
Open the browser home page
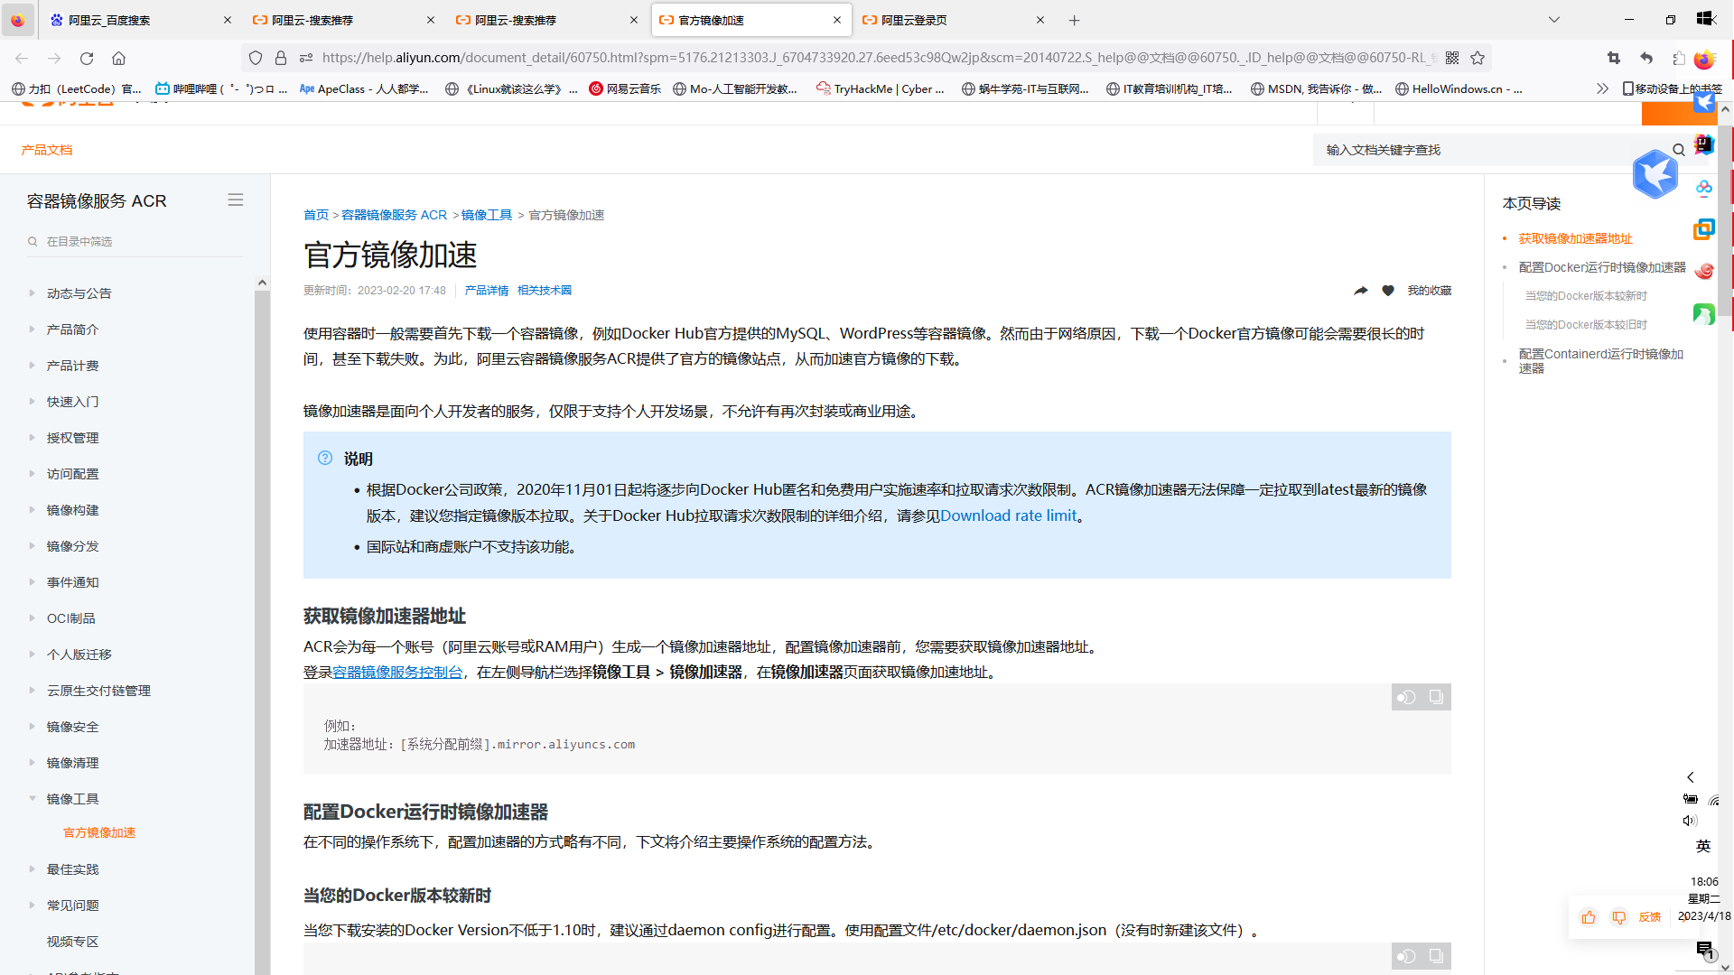point(118,58)
